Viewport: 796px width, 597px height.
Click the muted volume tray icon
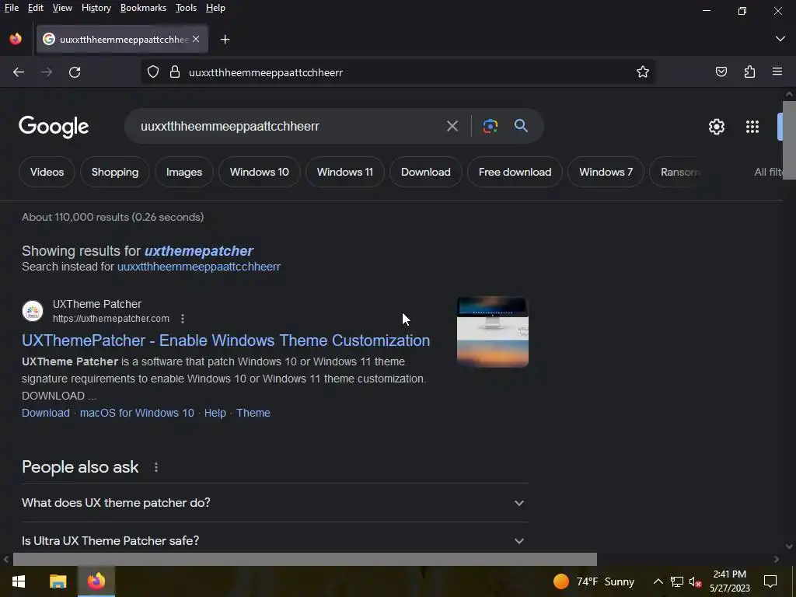[695, 581]
